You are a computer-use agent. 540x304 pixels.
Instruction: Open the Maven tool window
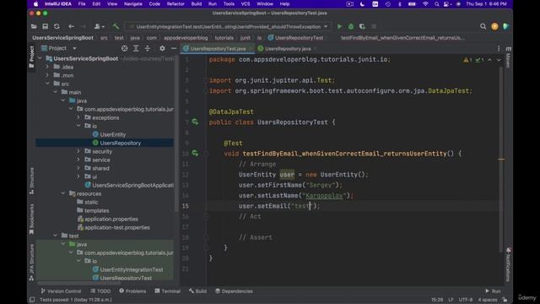508,57
